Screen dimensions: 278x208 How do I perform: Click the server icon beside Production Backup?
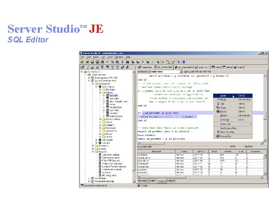pyautogui.click(x=93, y=181)
